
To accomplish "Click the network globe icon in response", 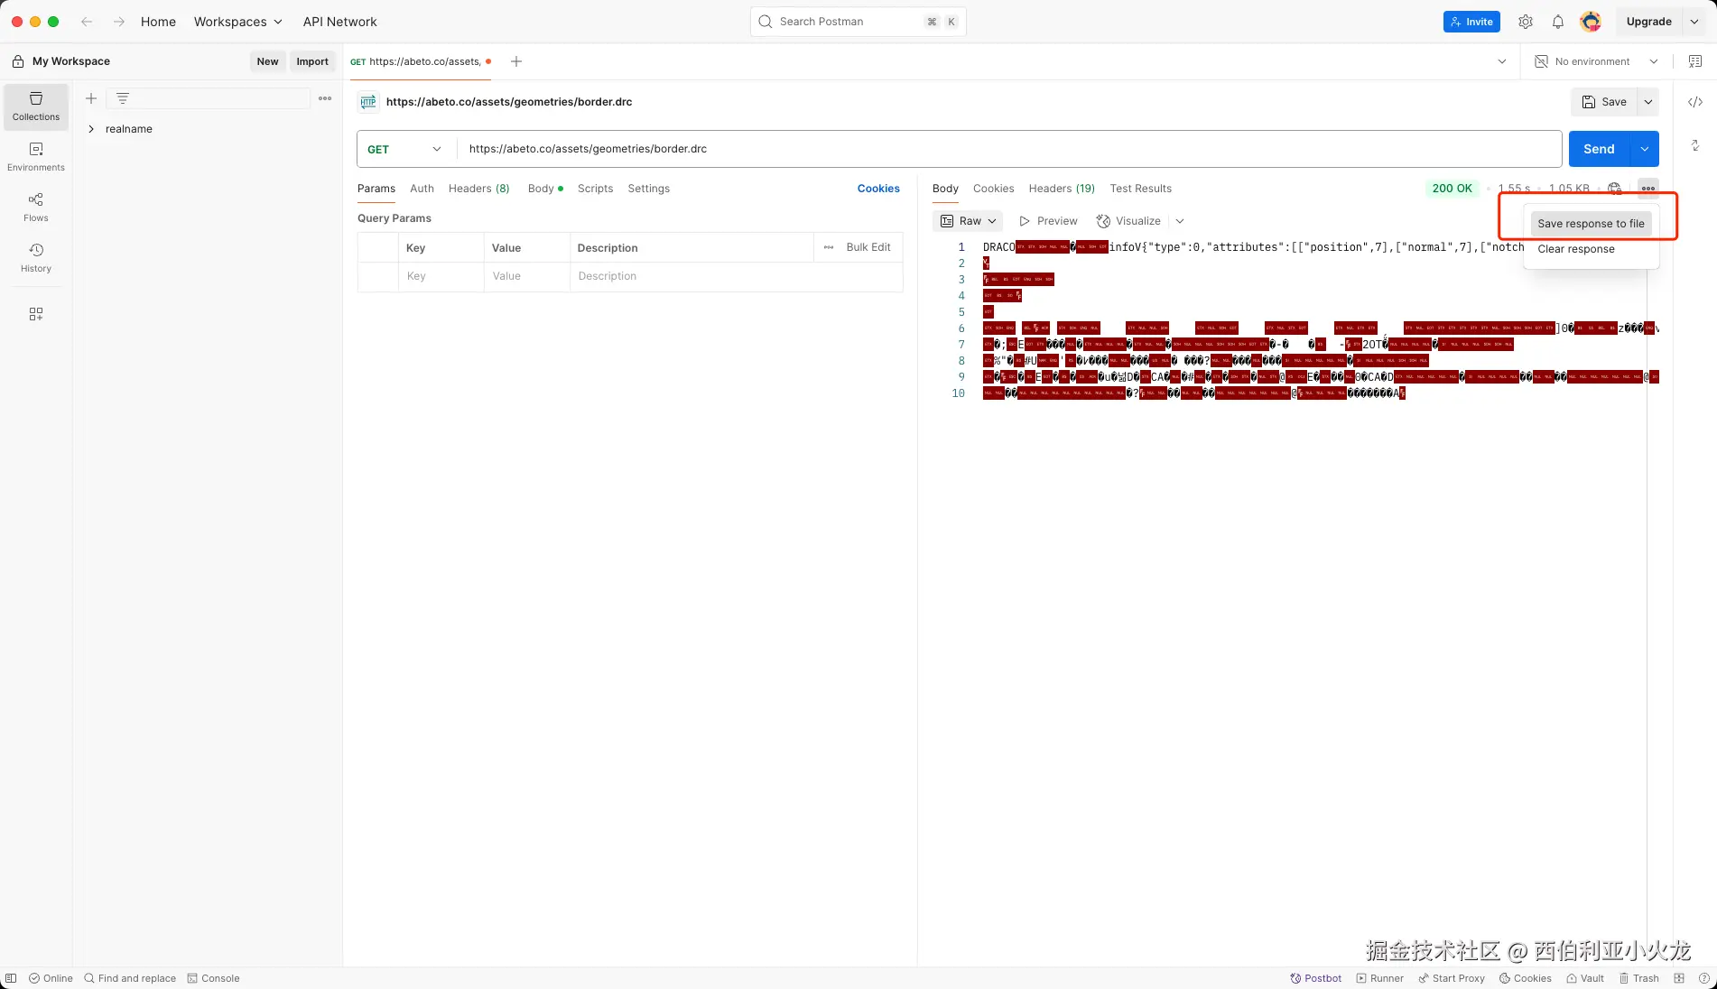I will point(1615,189).
